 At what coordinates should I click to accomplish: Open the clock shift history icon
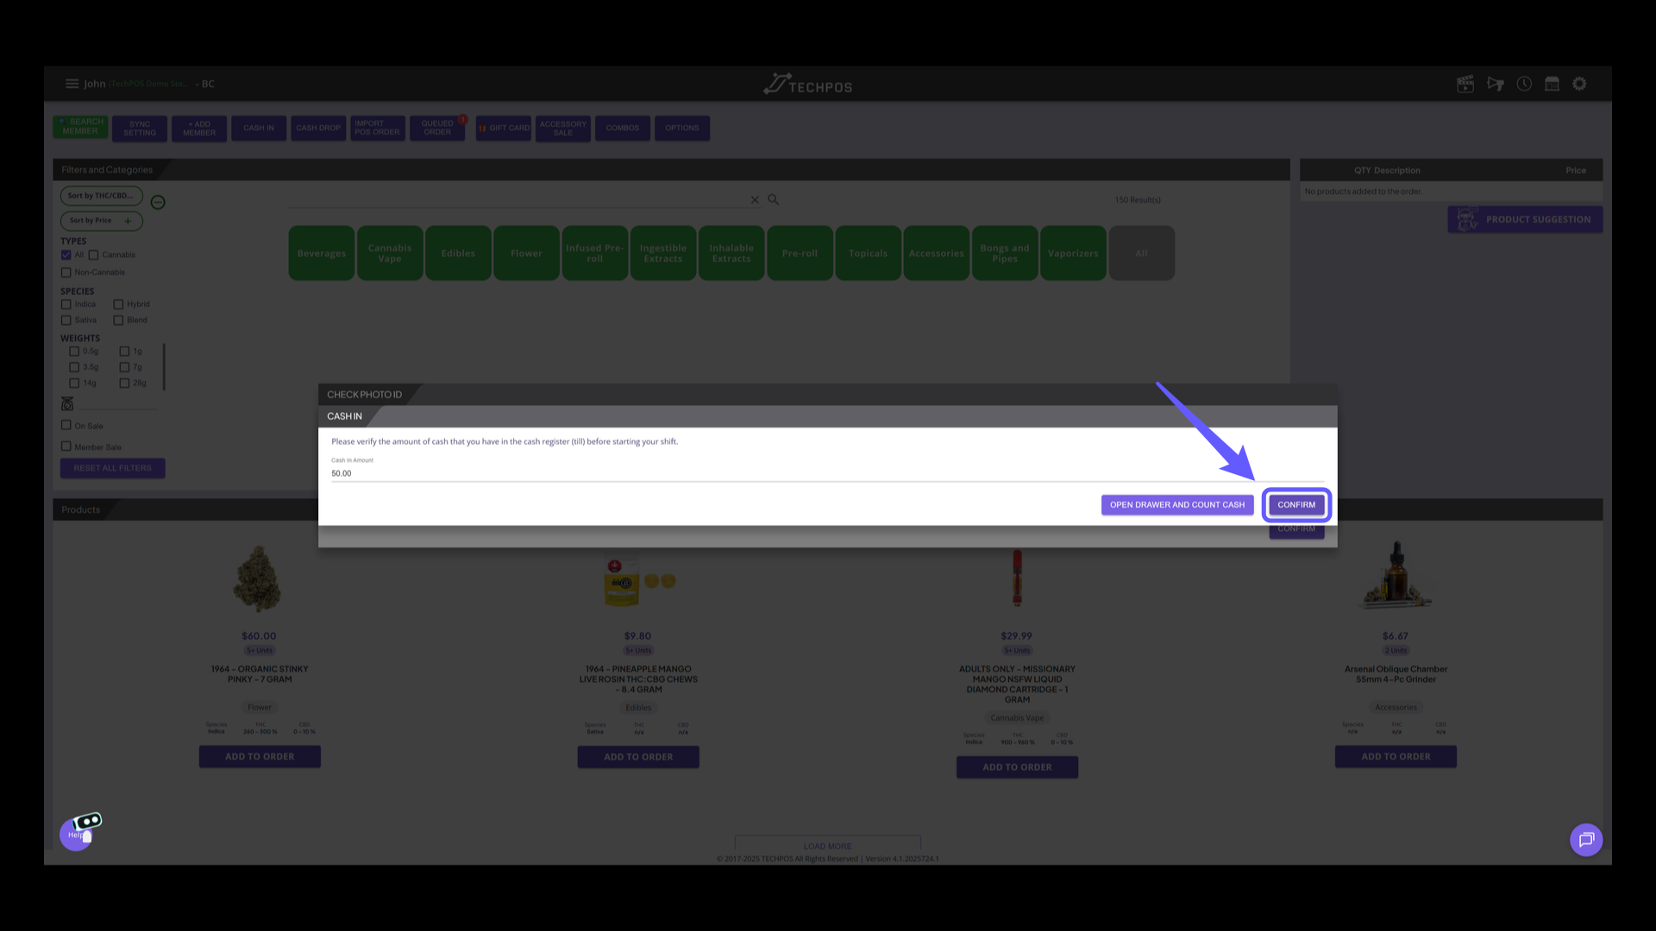coord(1525,84)
